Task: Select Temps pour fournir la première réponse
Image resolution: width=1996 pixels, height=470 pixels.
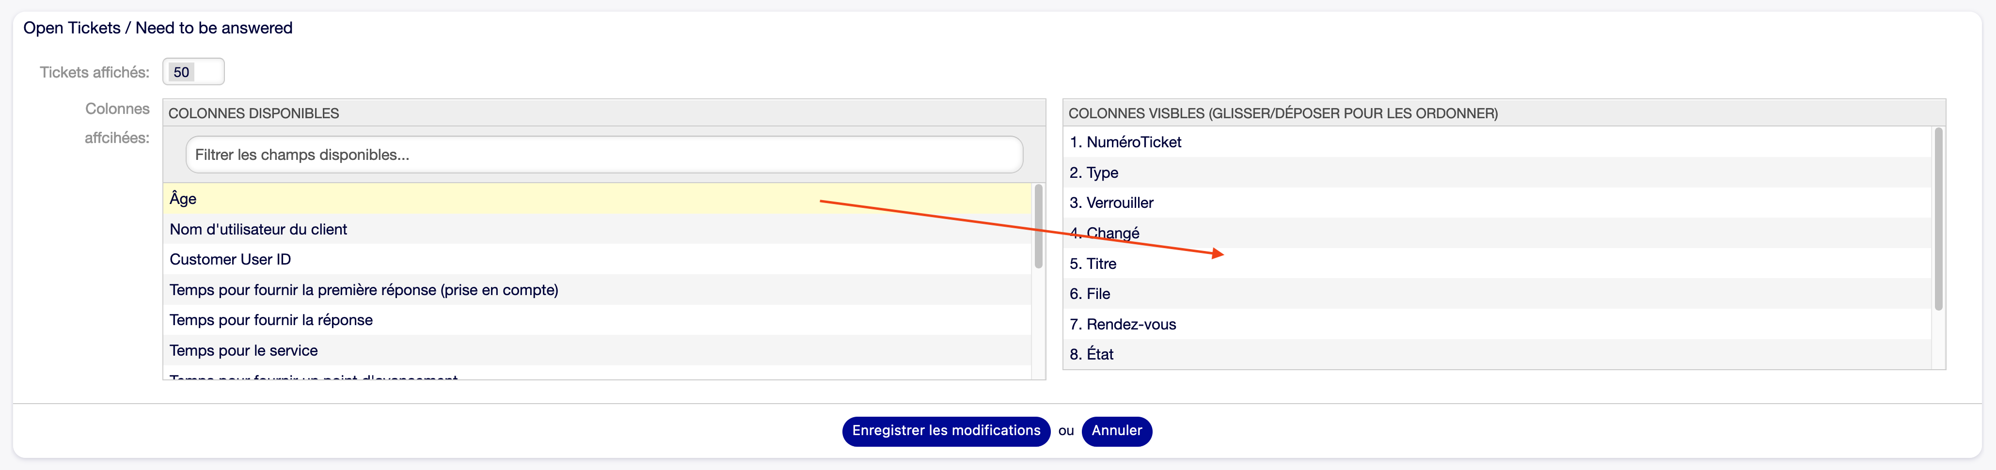Action: [364, 290]
